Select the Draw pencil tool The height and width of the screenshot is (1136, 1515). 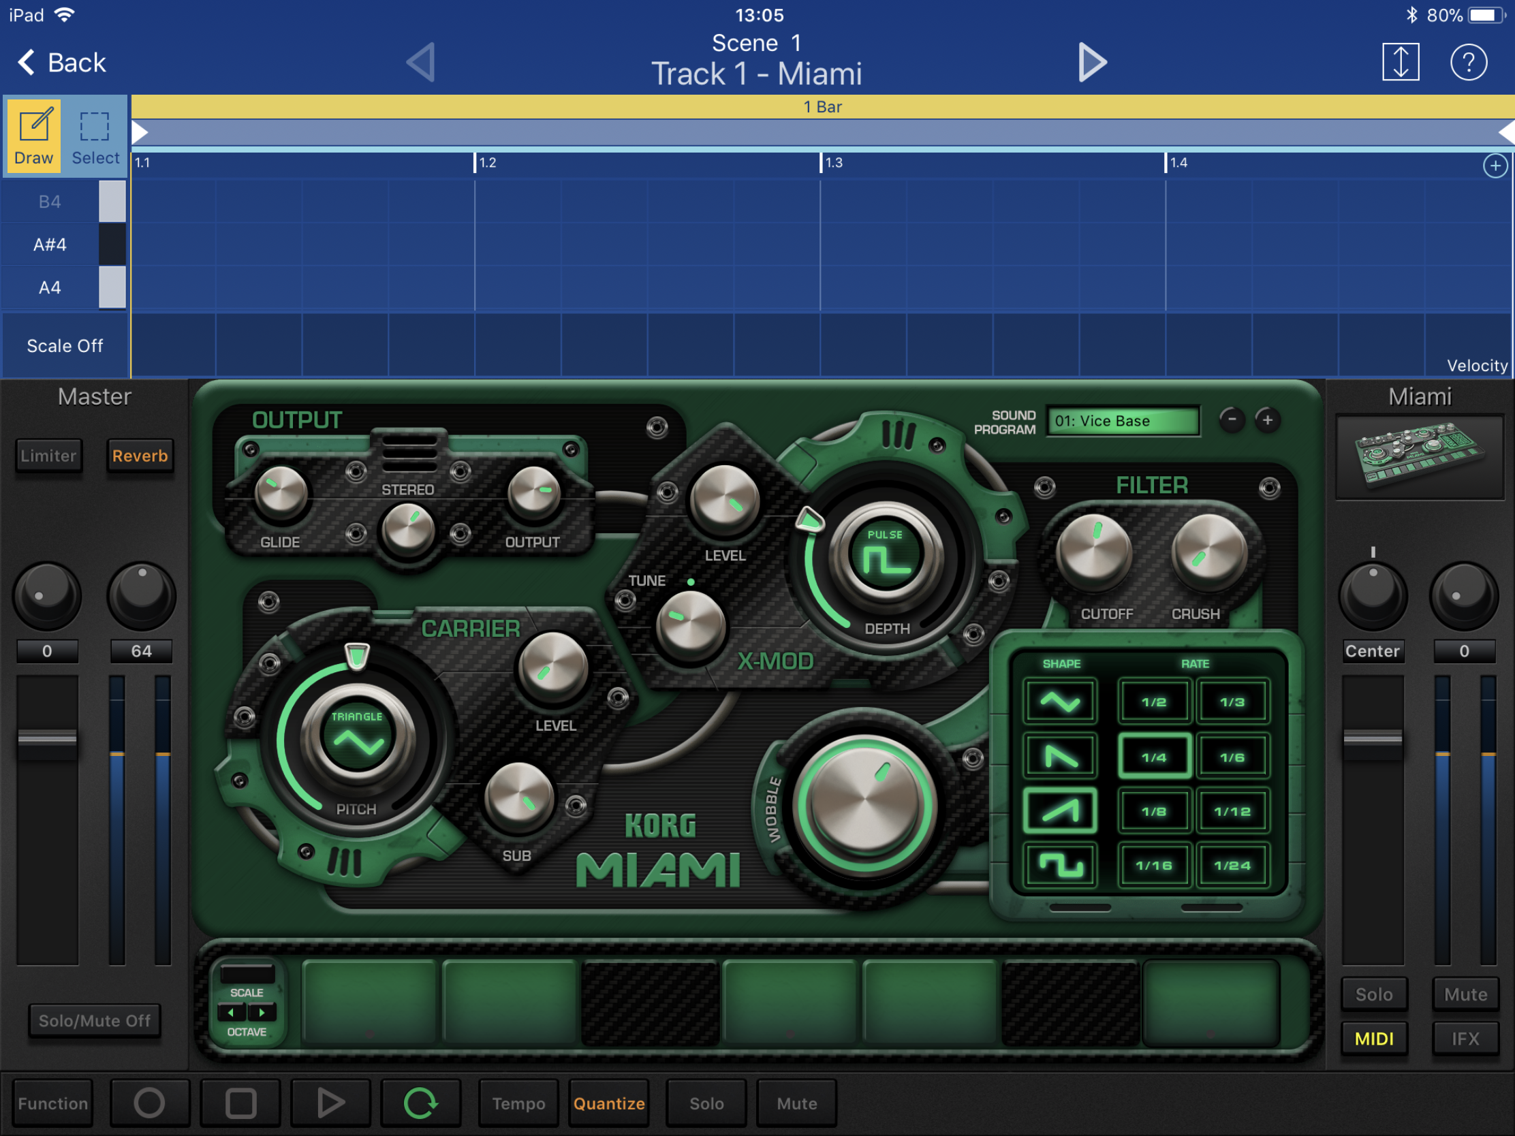tap(33, 136)
